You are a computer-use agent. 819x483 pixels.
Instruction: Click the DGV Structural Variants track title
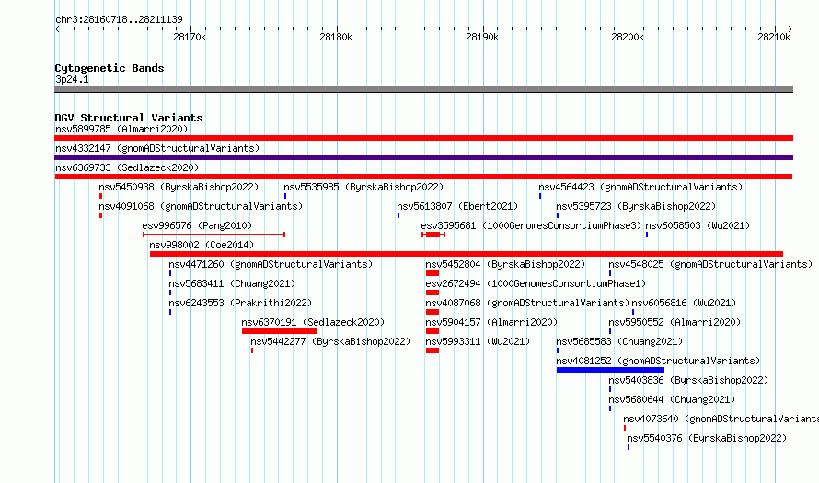coord(129,118)
